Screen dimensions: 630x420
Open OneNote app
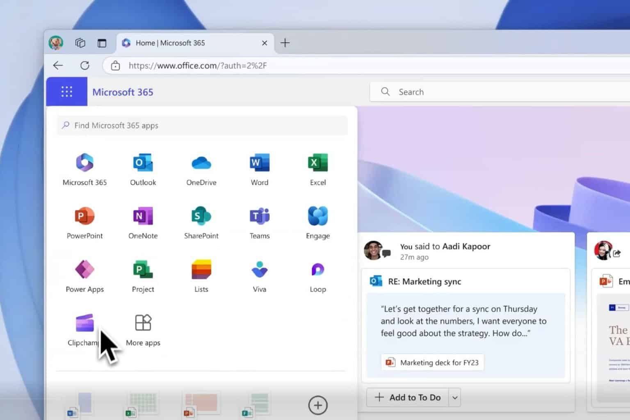click(x=143, y=216)
